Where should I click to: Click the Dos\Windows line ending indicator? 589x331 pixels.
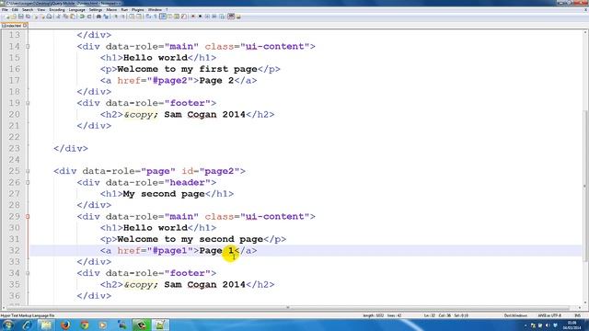pyautogui.click(x=515, y=315)
